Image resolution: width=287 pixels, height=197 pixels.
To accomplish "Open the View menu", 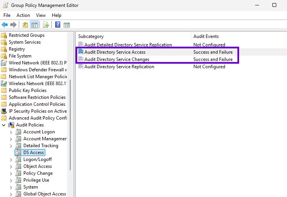I will coord(41,15).
